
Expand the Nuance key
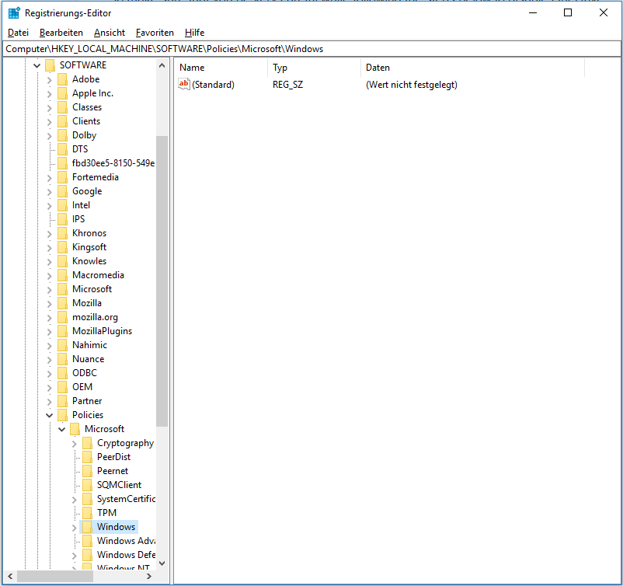click(x=49, y=360)
